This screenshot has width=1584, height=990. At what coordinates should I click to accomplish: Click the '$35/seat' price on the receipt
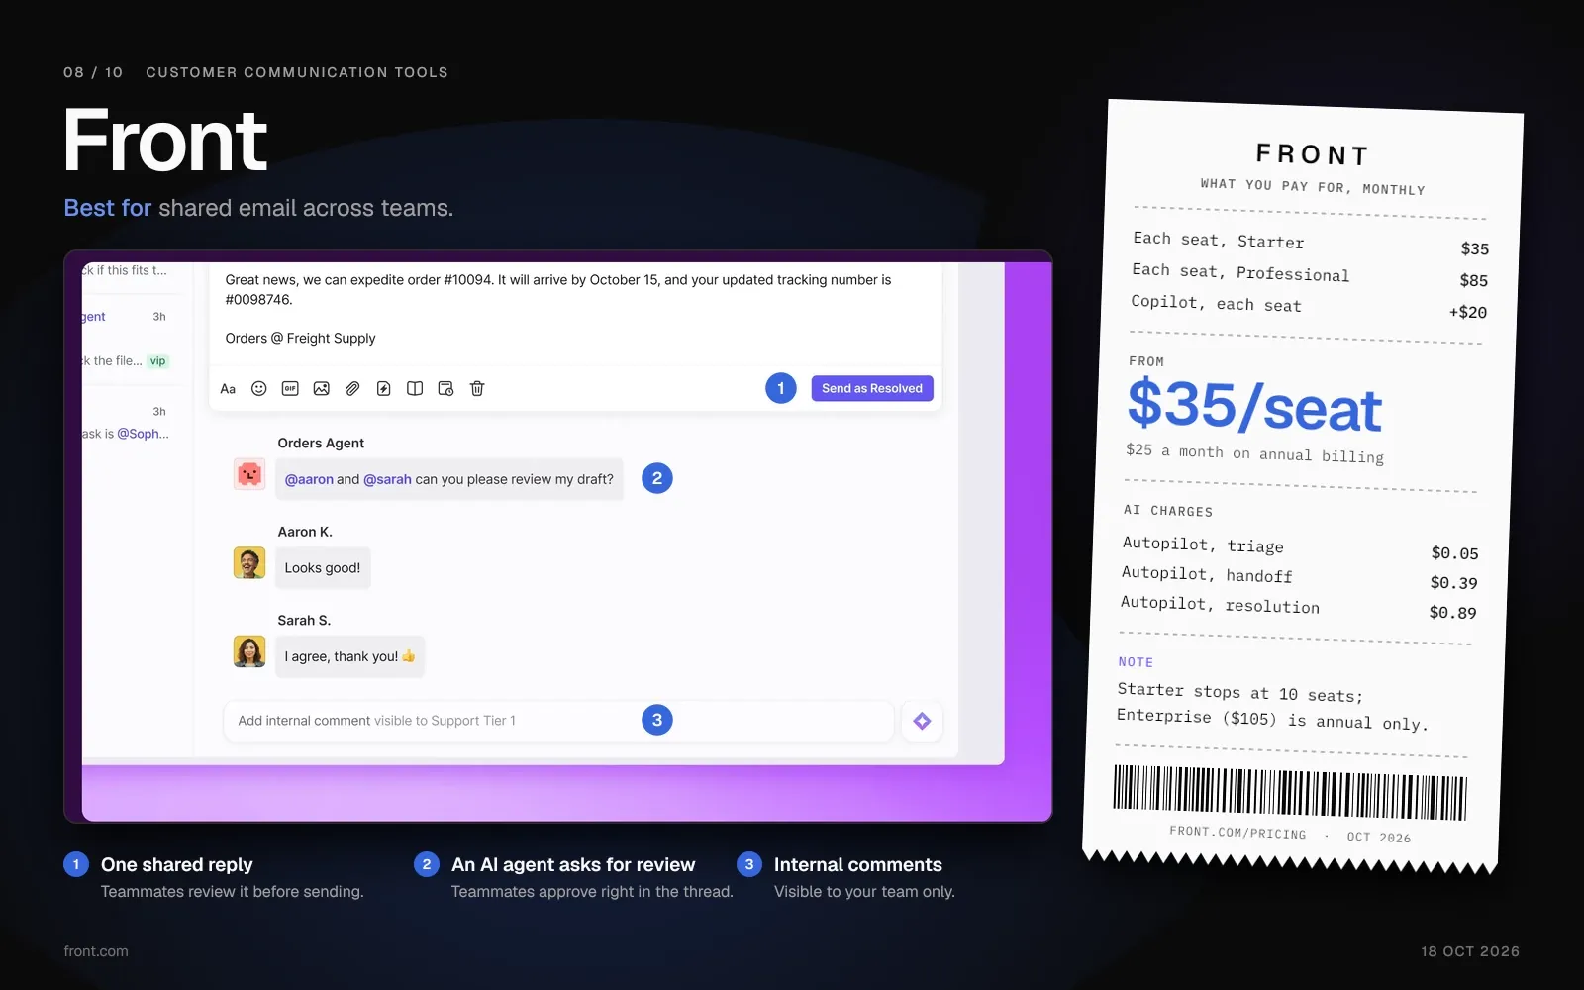click(1254, 406)
